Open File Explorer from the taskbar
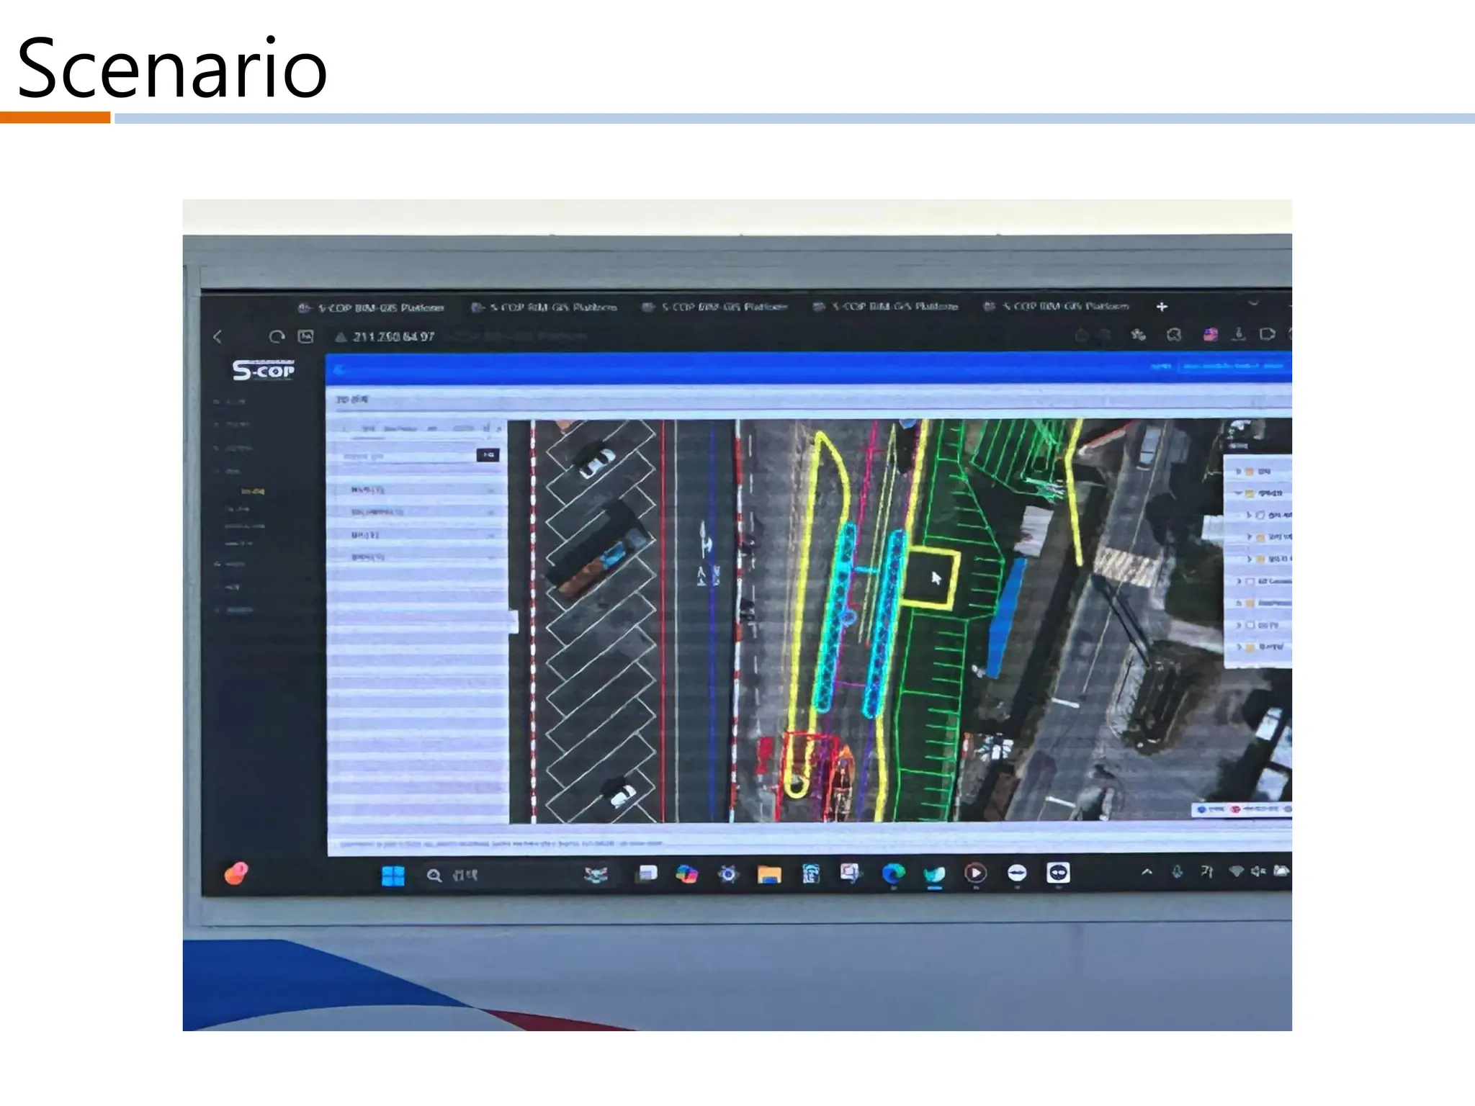The image size is (1475, 1106). click(x=769, y=874)
